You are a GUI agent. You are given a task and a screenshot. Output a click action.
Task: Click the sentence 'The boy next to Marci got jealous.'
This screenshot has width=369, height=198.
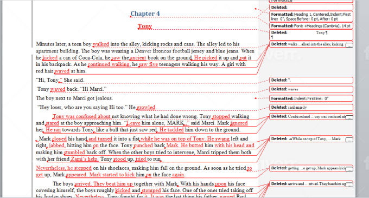(74, 98)
